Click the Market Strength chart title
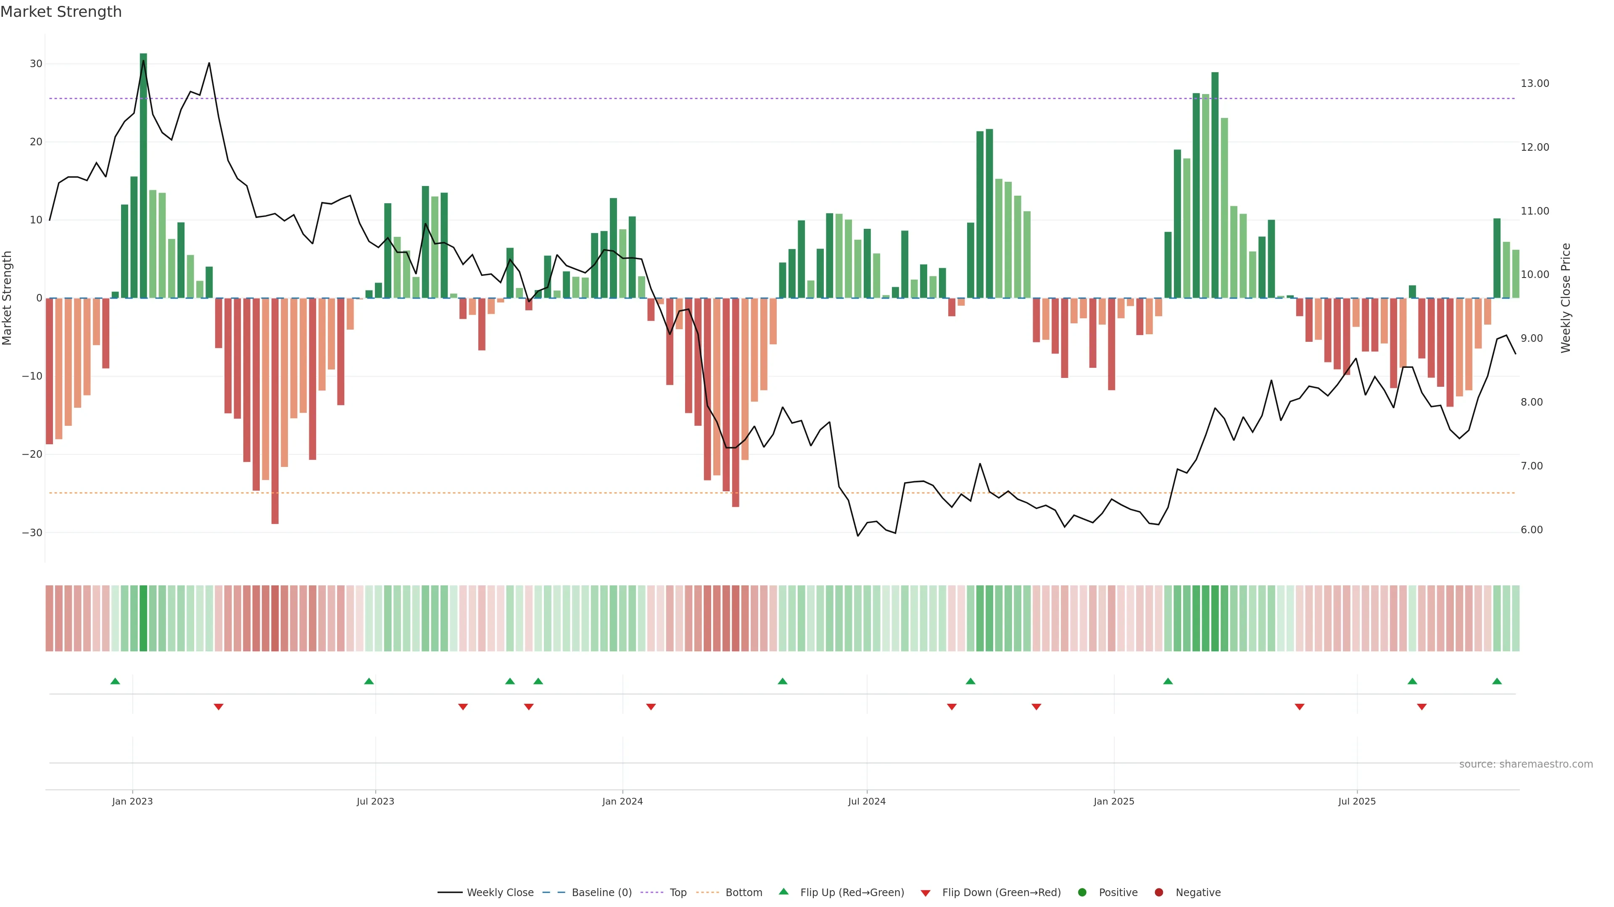The image size is (1614, 907). point(61,12)
